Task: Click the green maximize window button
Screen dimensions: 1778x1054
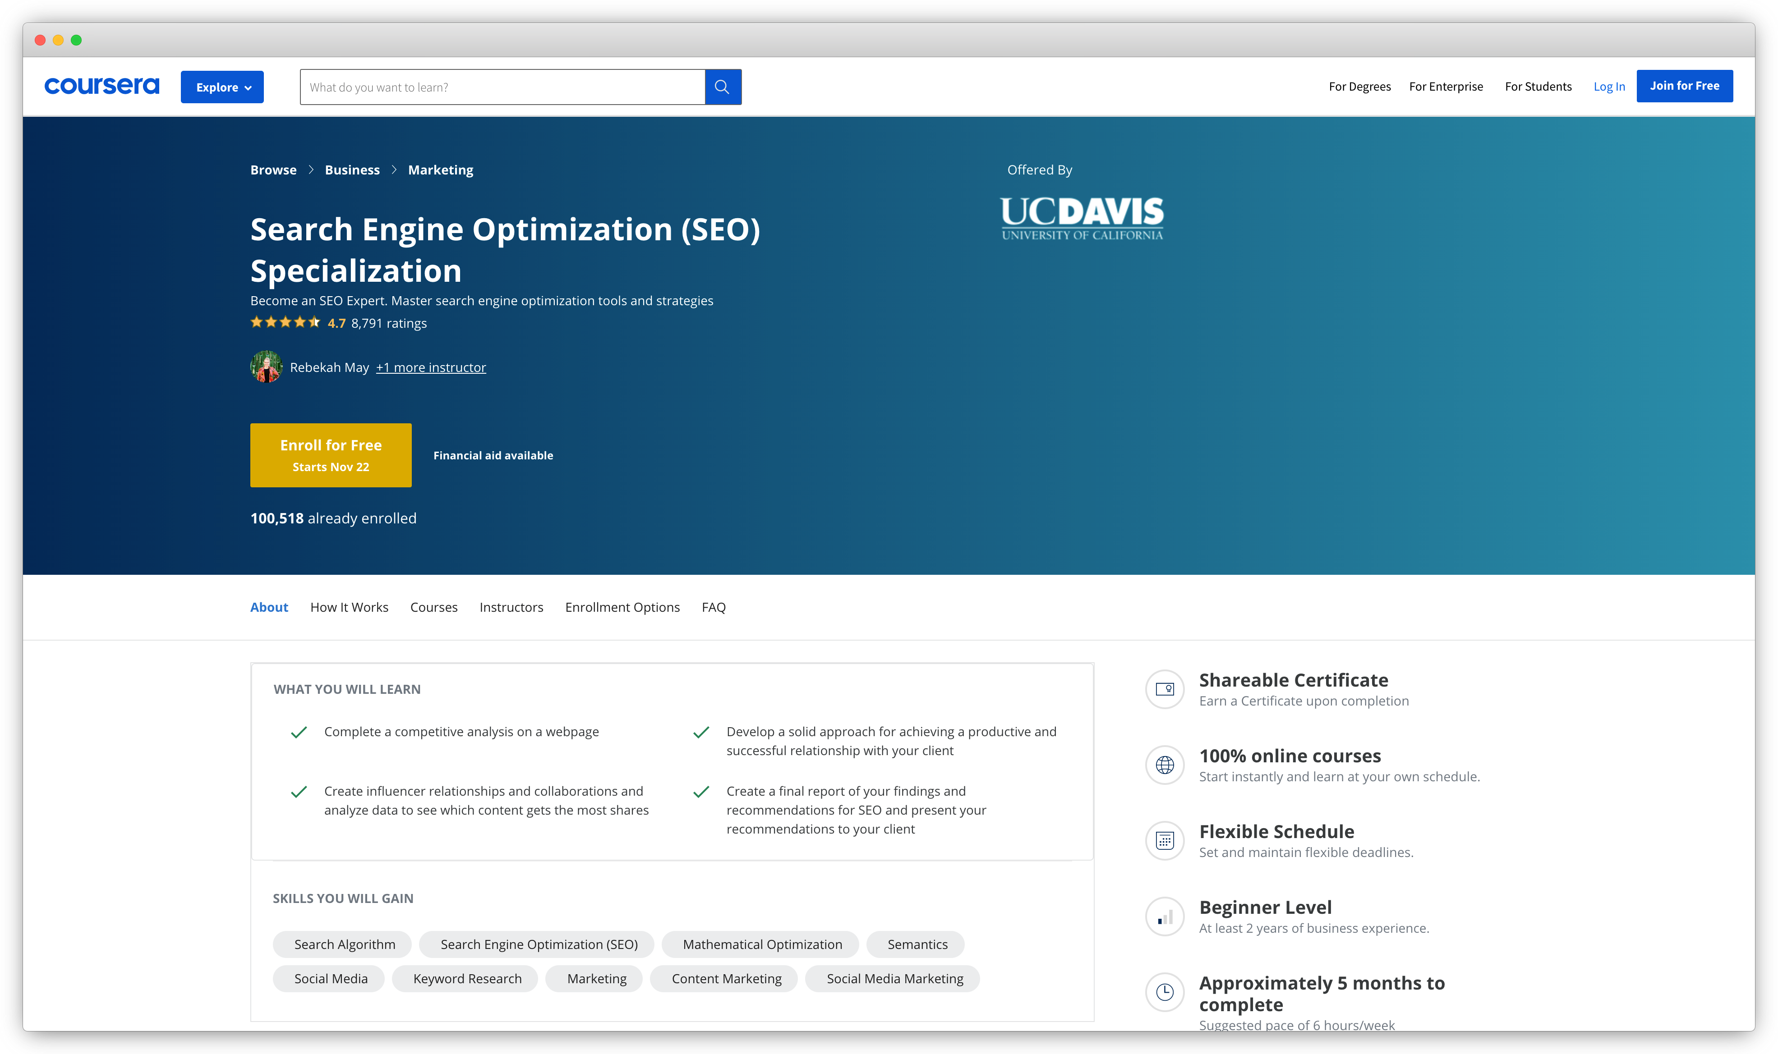Action: (x=76, y=40)
